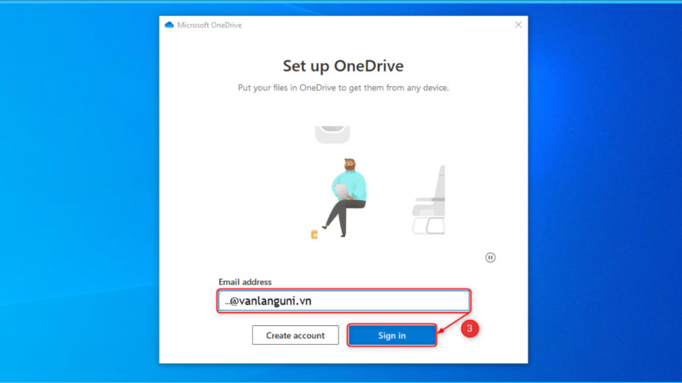Click the "Set up OneDrive" heading

pos(344,66)
